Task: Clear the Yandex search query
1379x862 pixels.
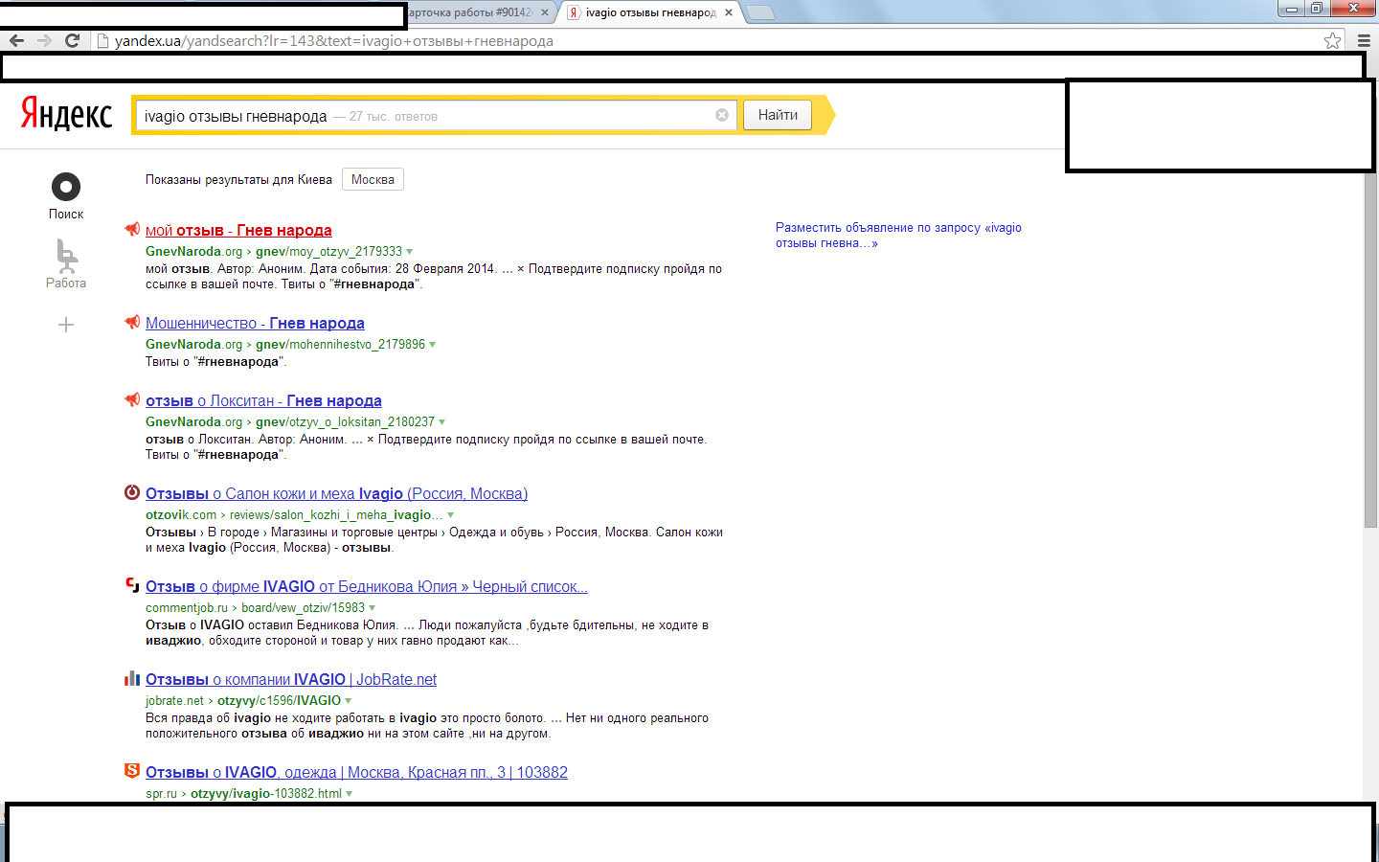Action: [x=722, y=115]
